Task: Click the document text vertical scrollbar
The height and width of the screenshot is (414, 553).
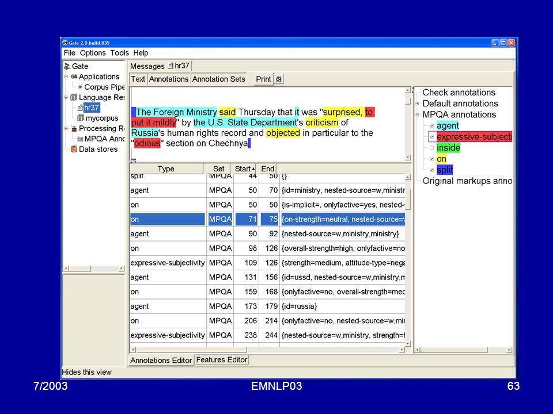Action: coord(408,124)
